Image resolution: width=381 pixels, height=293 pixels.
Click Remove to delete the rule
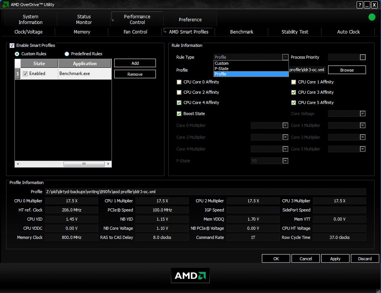pyautogui.click(x=135, y=74)
